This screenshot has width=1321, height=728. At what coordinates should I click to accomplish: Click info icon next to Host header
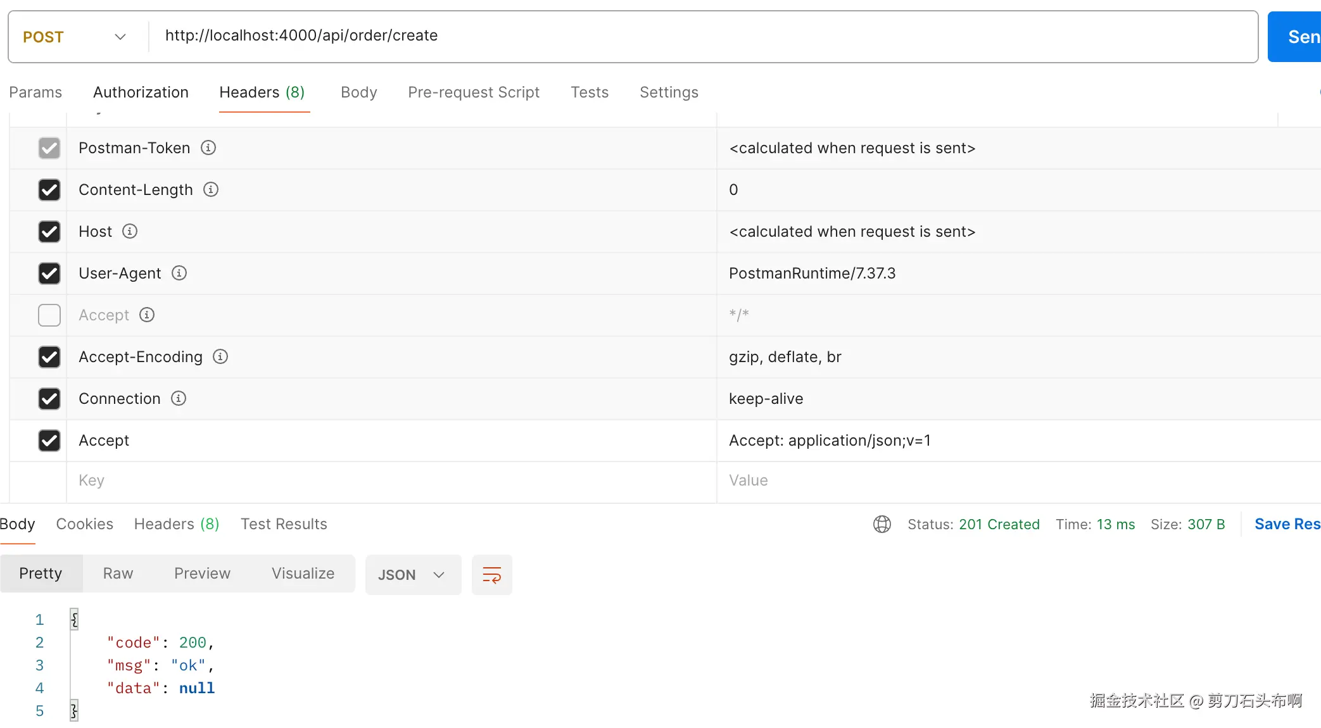pos(130,231)
